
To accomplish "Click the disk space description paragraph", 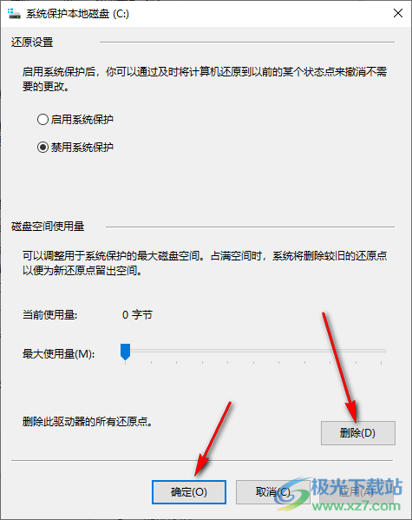I will click(205, 263).
